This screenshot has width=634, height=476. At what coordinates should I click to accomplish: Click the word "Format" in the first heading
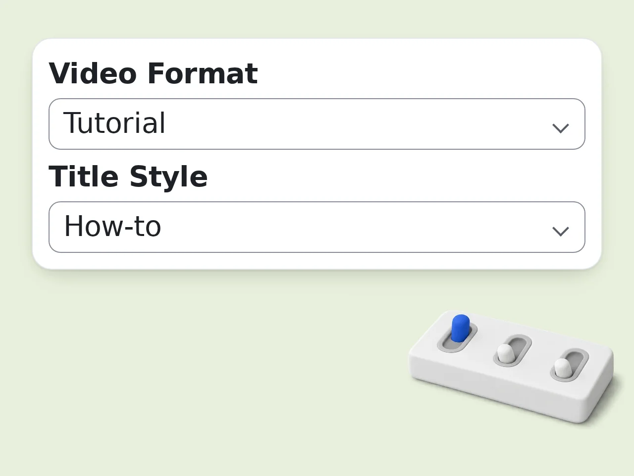tap(202, 73)
